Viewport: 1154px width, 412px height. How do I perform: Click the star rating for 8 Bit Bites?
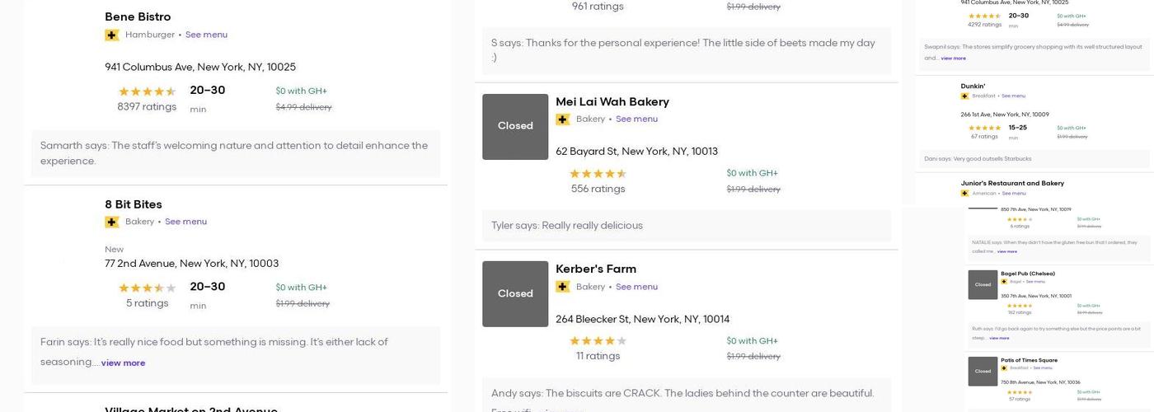click(x=147, y=288)
